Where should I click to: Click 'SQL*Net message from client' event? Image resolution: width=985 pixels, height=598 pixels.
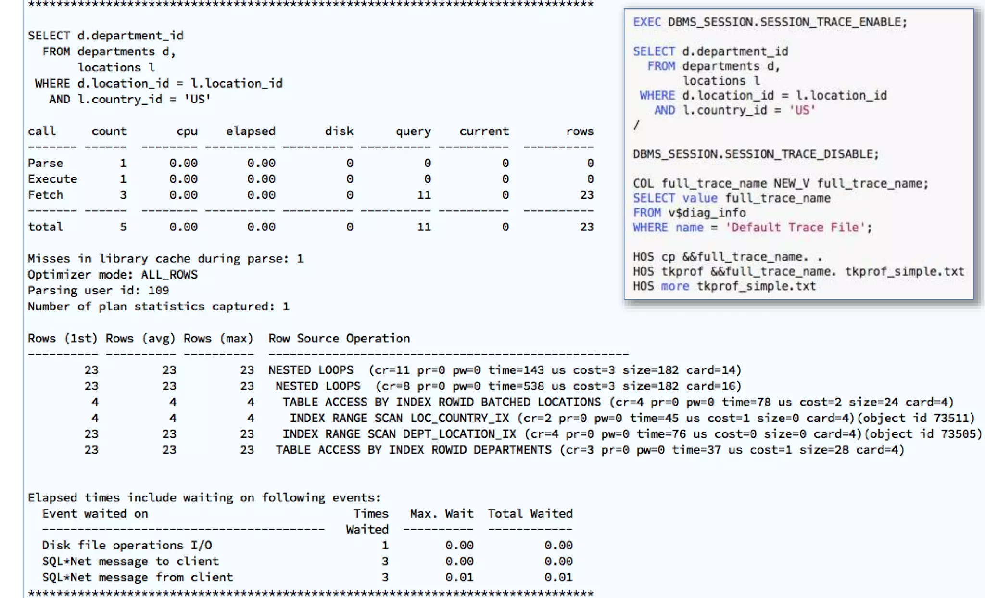pos(137,577)
